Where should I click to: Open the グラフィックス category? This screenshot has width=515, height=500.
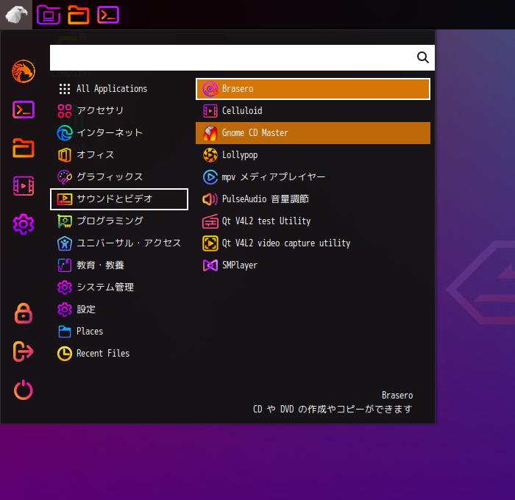click(119, 177)
